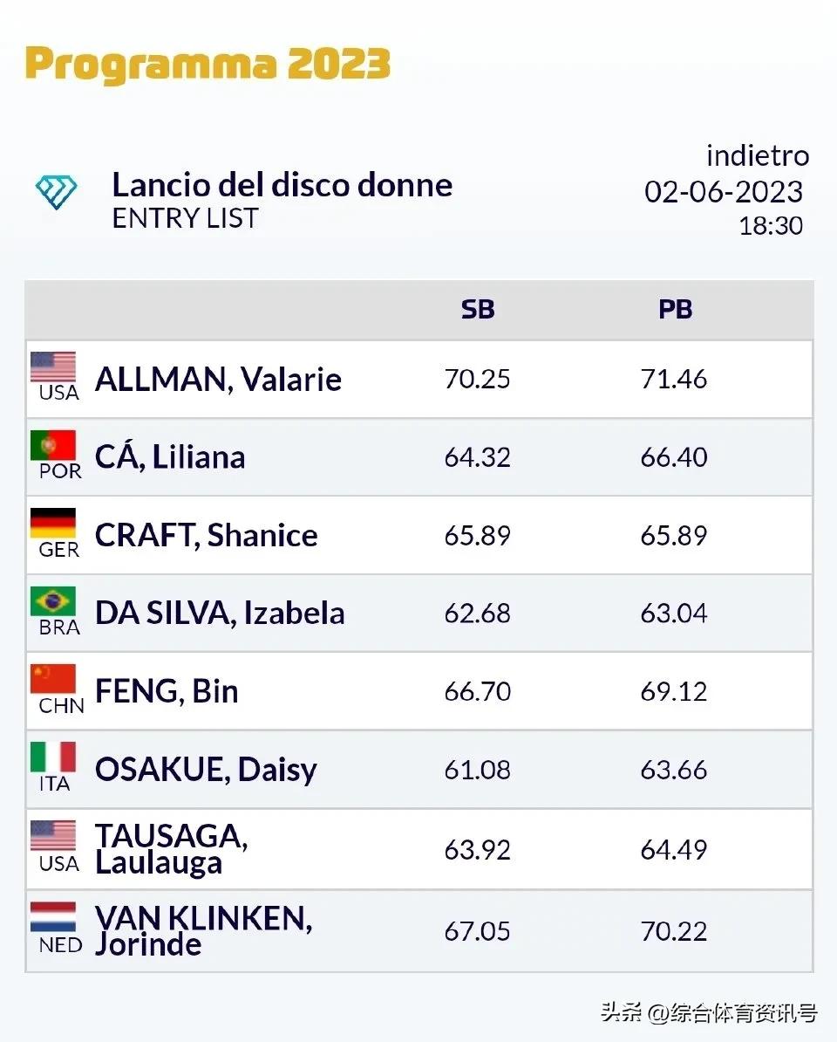
Task: Open athlete ALLMAN, Valarie
Action: pyautogui.click(x=218, y=380)
